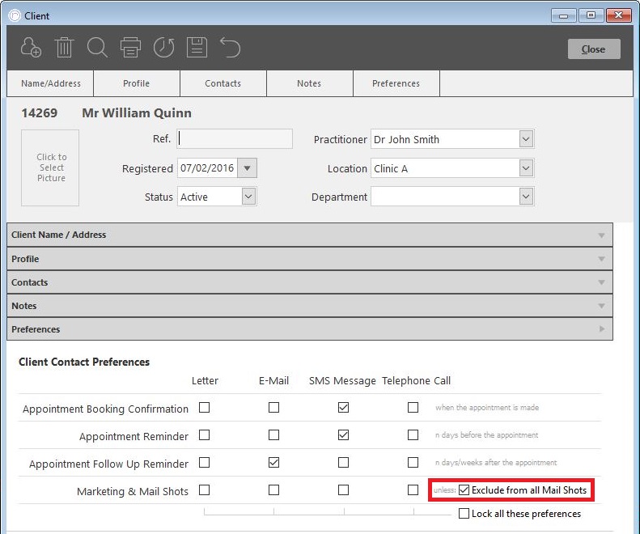Click the undo arrow icon
Image resolution: width=640 pixels, height=534 pixels.
[231, 48]
